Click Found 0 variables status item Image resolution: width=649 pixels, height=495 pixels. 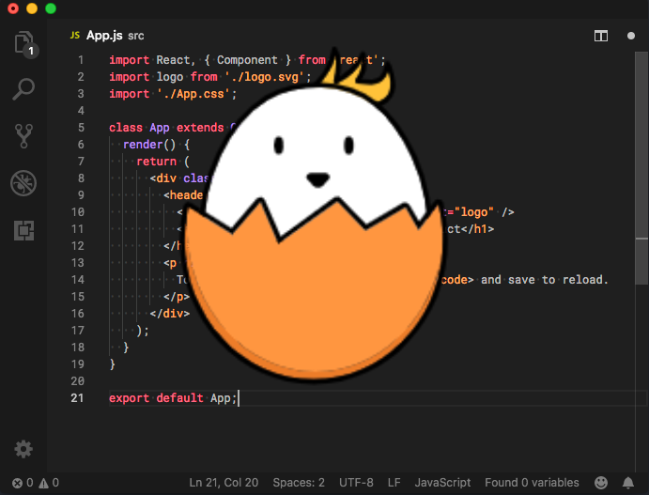pyautogui.click(x=532, y=483)
